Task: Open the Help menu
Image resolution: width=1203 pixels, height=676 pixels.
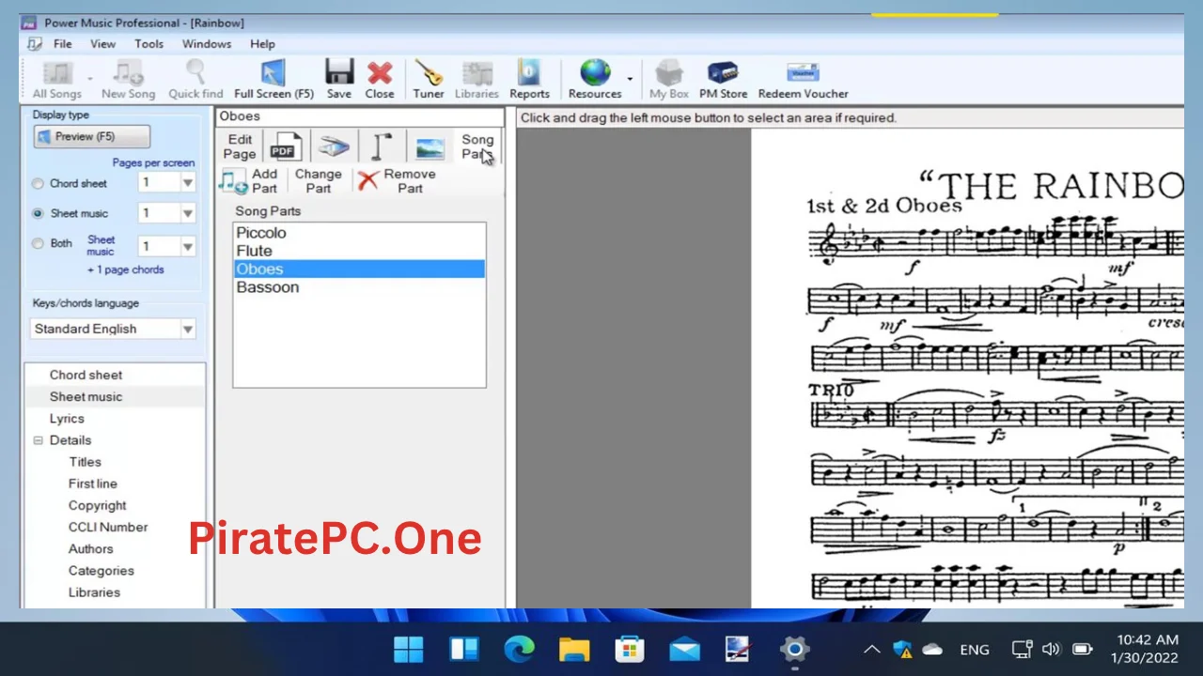Action: [x=262, y=44]
